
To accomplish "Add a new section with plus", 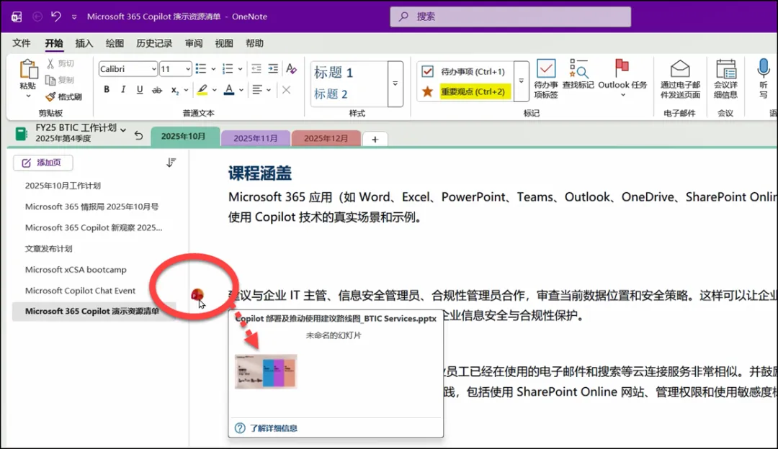I will (x=375, y=140).
